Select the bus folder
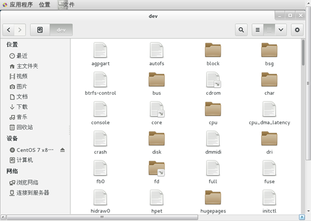The image size is (311, 221). (x=157, y=80)
